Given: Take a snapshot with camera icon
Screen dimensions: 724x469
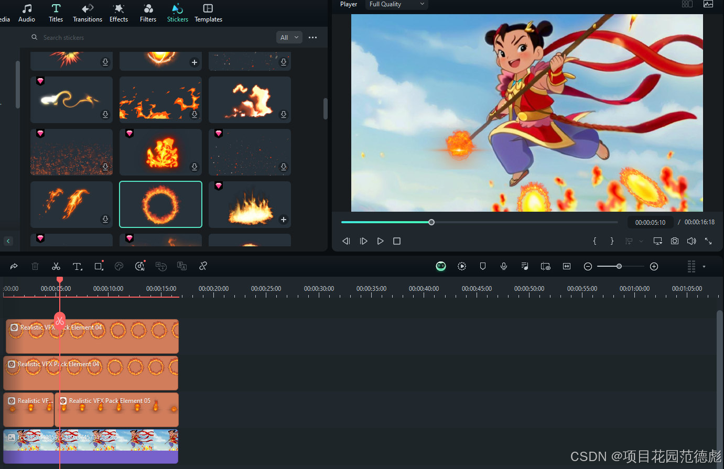Looking at the screenshot, I should coord(675,241).
